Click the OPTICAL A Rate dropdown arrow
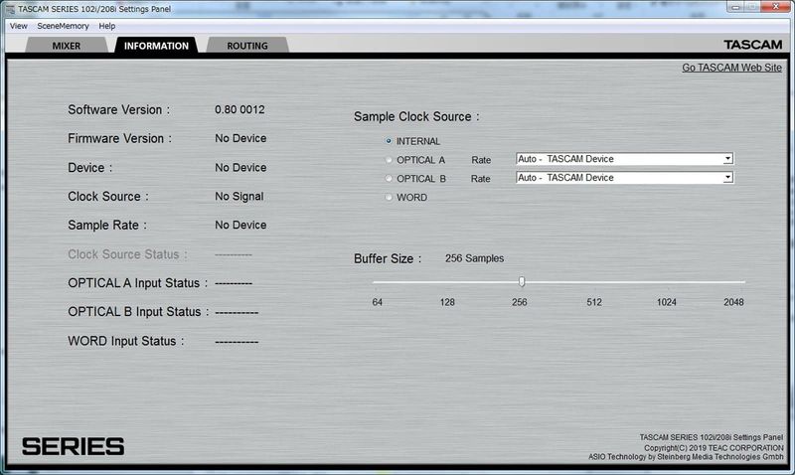The image size is (795, 475). click(x=728, y=159)
